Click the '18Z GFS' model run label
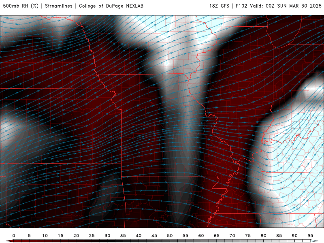The width and height of the screenshot is (324, 243). [219, 6]
